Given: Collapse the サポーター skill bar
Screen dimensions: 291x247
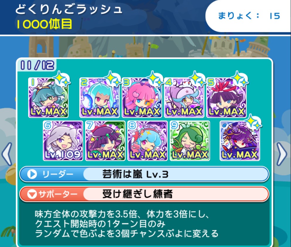Looking at the screenshot, I should (144, 194).
